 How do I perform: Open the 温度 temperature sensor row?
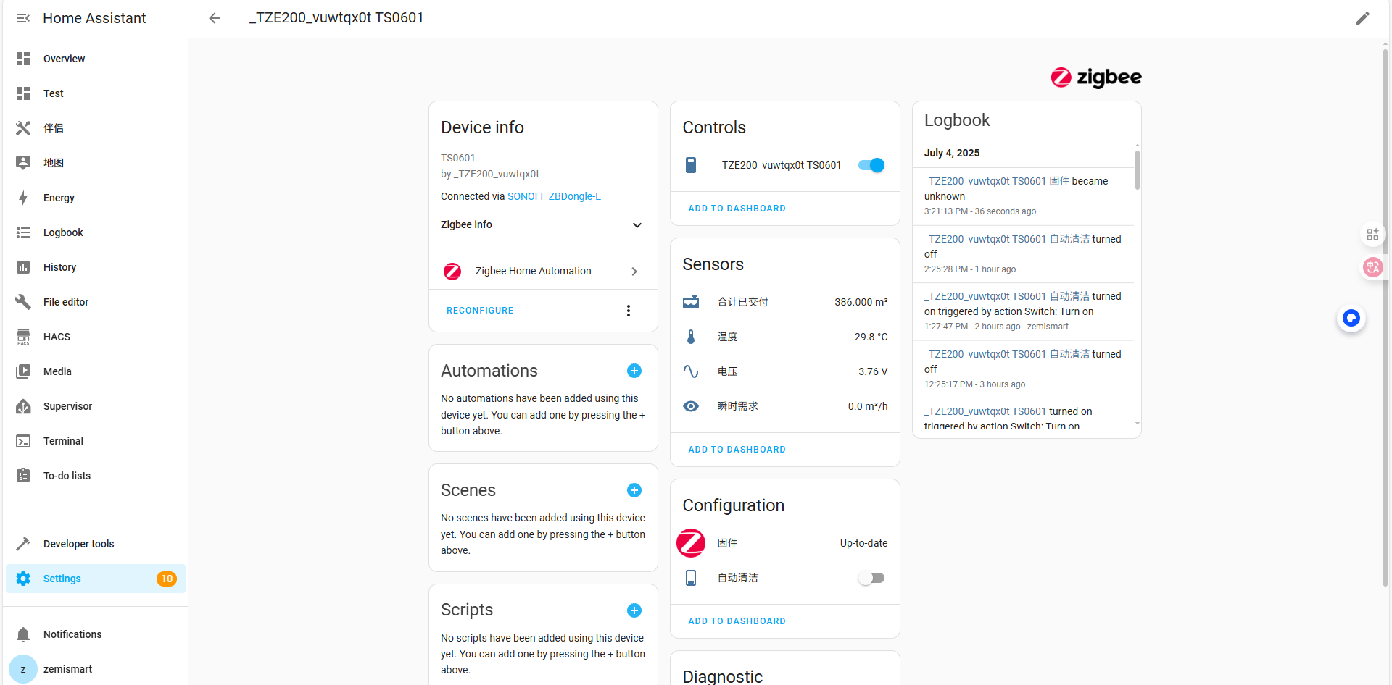tap(785, 337)
